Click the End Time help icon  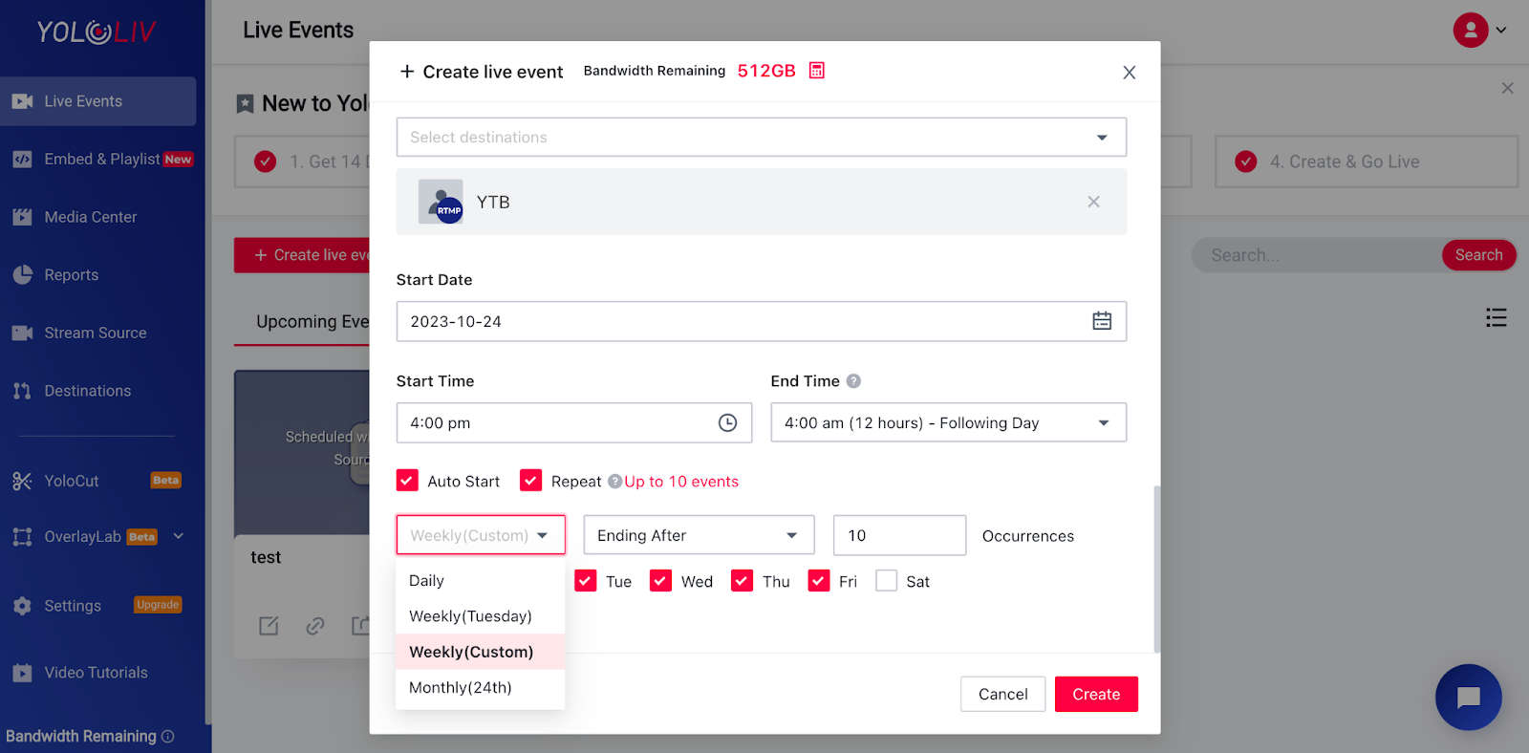853,381
